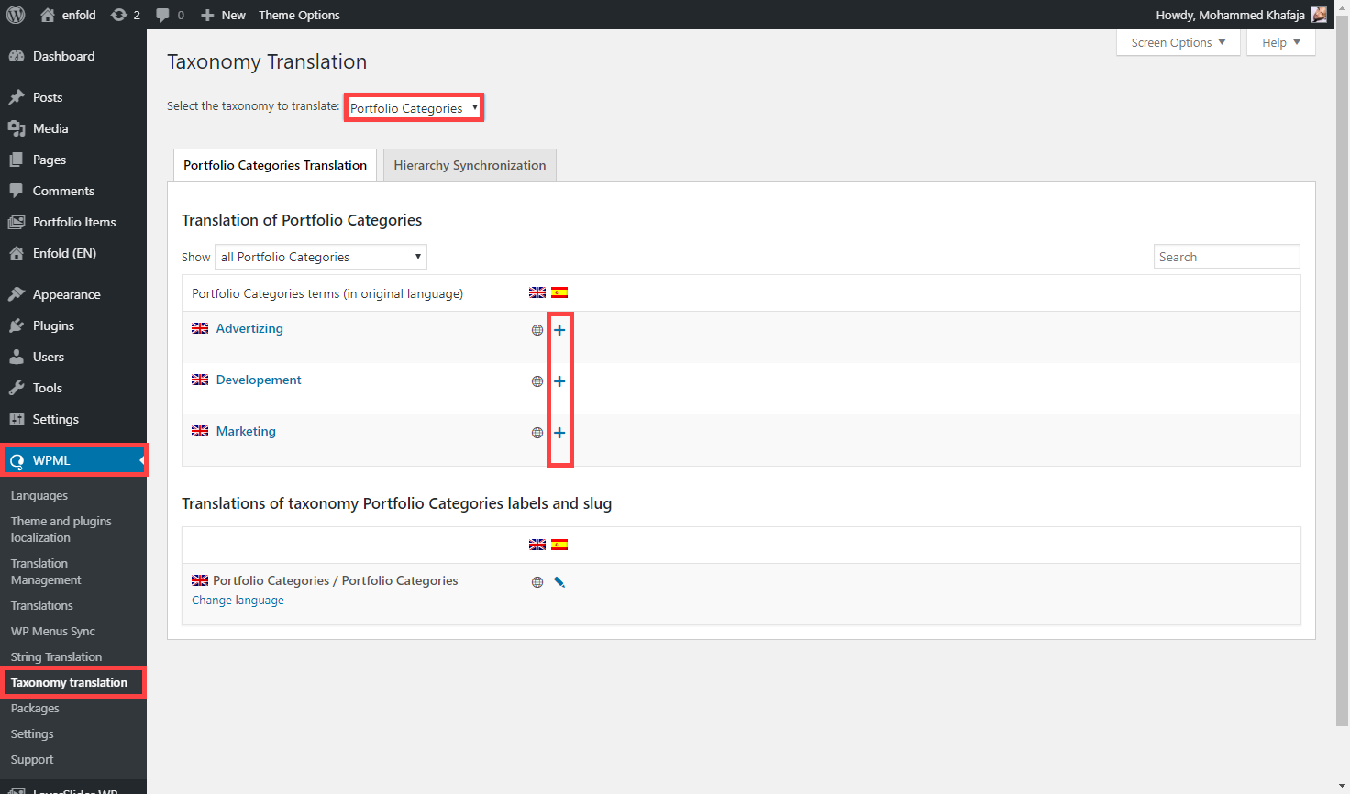Click the globe icon in Marketing row
The image size is (1350, 794).
coord(537,433)
